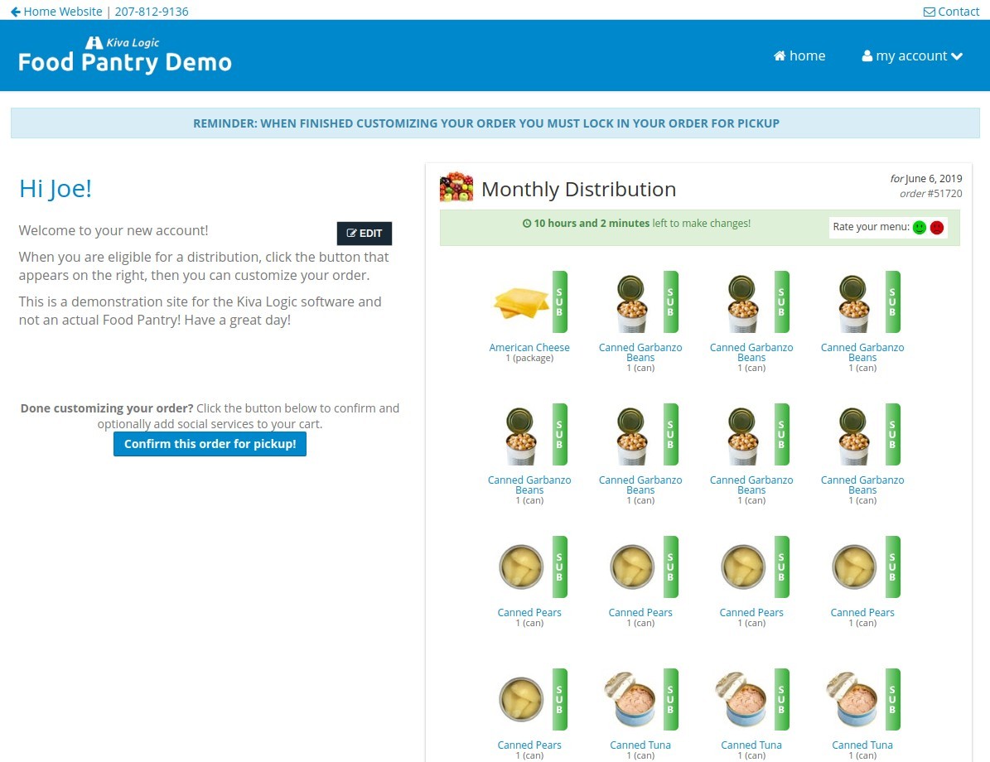This screenshot has height=762, width=990.
Task: Click the 'Rate your menu:' label
Action: 871,227
